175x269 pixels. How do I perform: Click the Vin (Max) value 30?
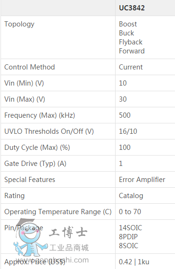tap(123, 99)
